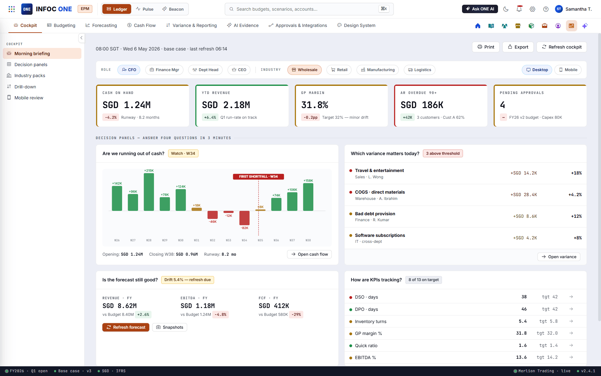Open the Approvals & Integrations tab
Screen dimensions: 601x376
coord(298,25)
